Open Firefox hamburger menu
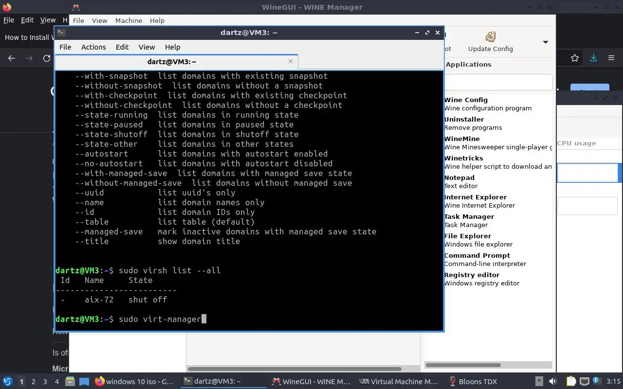Screen dimensions: 623x389 pos(611,58)
